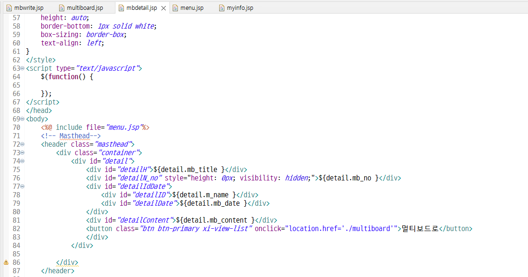Viewport: 528px width, 277px height.
Task: Click the 'masthead' class value
Action: 113,144
